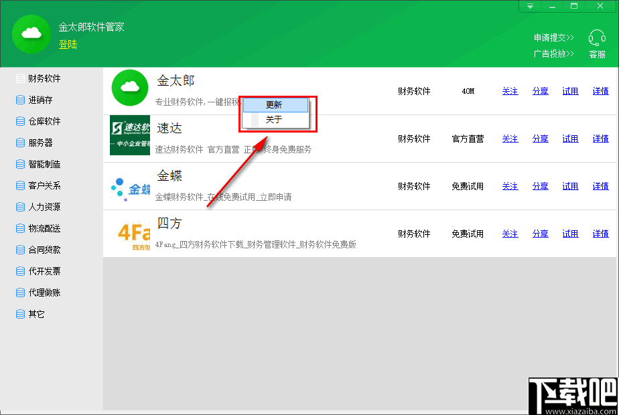Click the 速达 product logo
The width and height of the screenshot is (619, 415).
(130, 135)
